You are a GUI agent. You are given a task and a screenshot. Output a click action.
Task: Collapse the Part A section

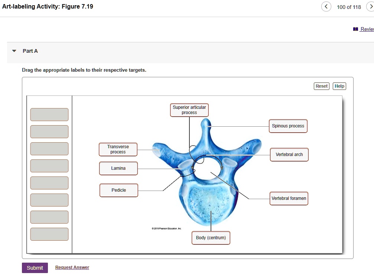pos(14,51)
